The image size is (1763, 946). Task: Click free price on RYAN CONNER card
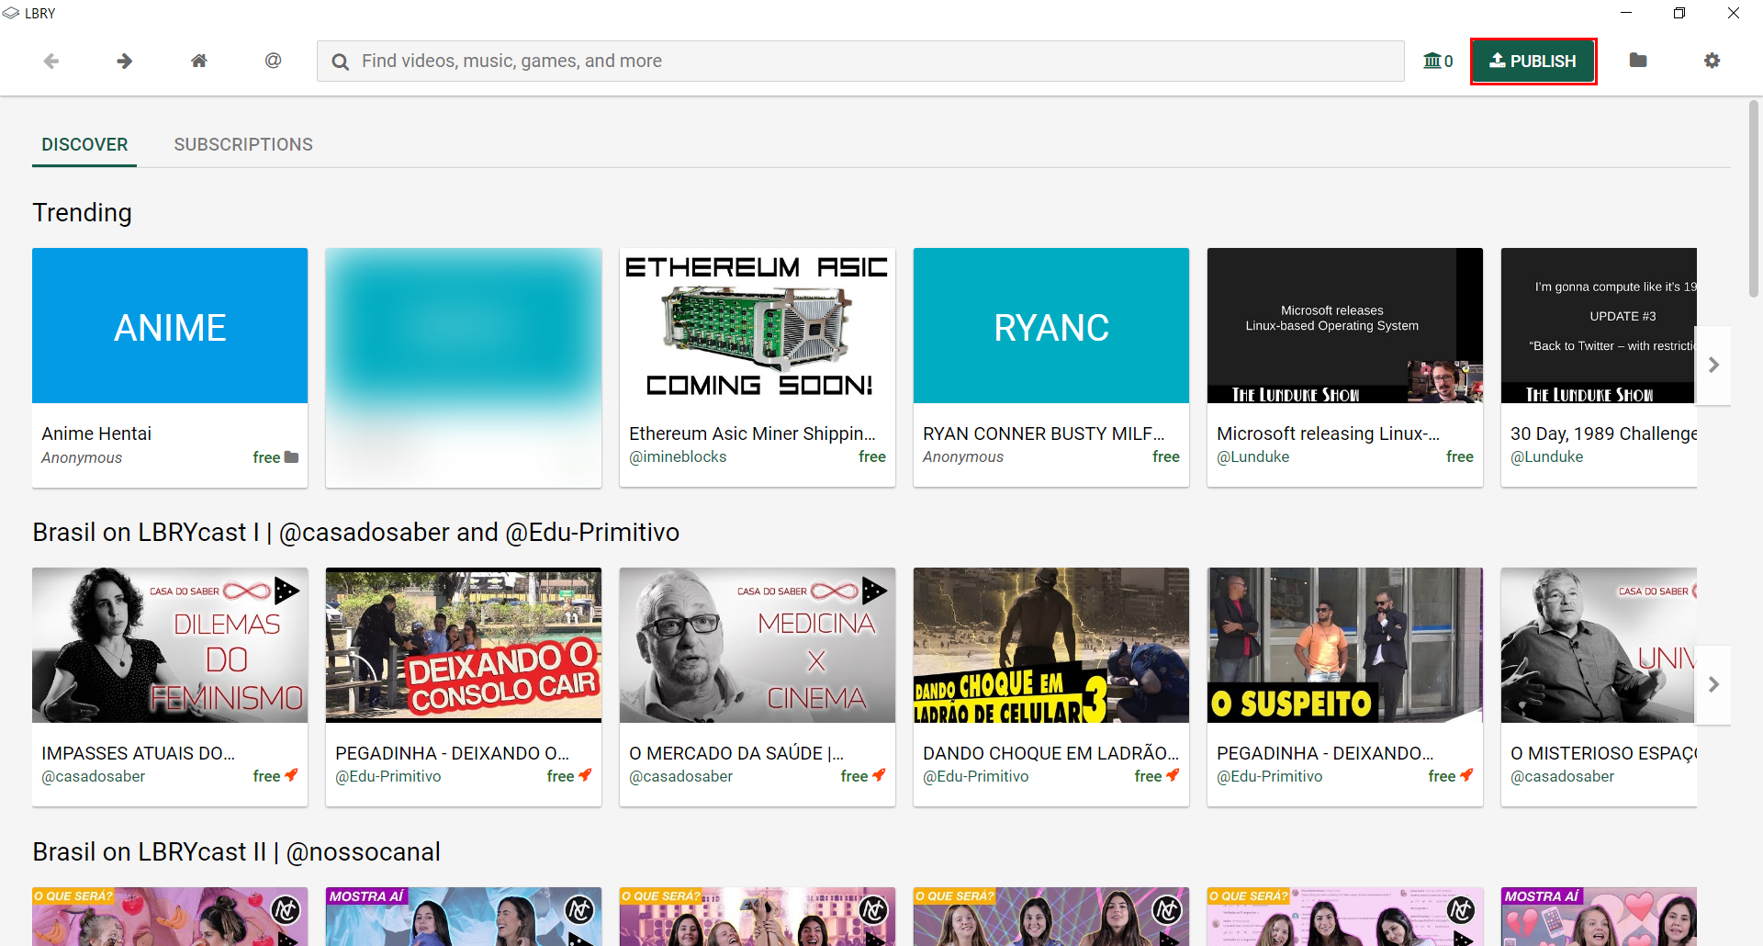(x=1166, y=456)
